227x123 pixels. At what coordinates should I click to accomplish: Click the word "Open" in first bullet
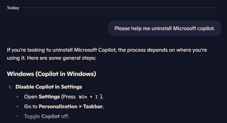(x=31, y=97)
